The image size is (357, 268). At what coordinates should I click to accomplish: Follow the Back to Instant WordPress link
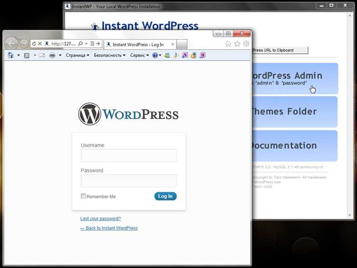pyautogui.click(x=109, y=228)
